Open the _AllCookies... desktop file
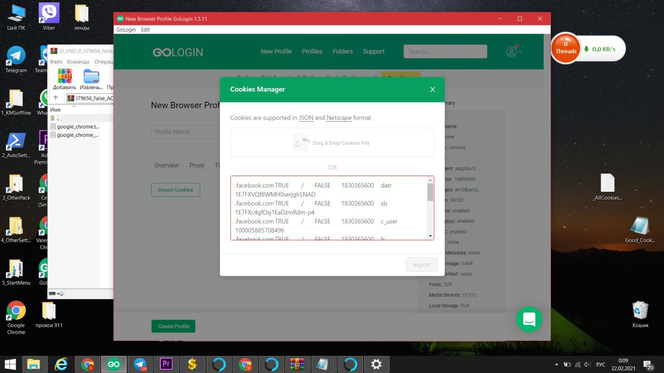The image size is (664, 373). click(x=607, y=187)
